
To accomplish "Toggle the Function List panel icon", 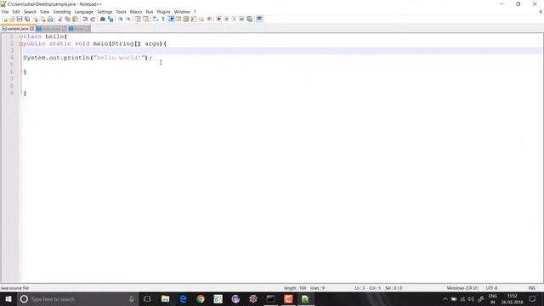I will (194, 19).
